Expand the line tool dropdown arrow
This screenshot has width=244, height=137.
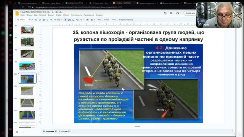(x=84, y=20)
